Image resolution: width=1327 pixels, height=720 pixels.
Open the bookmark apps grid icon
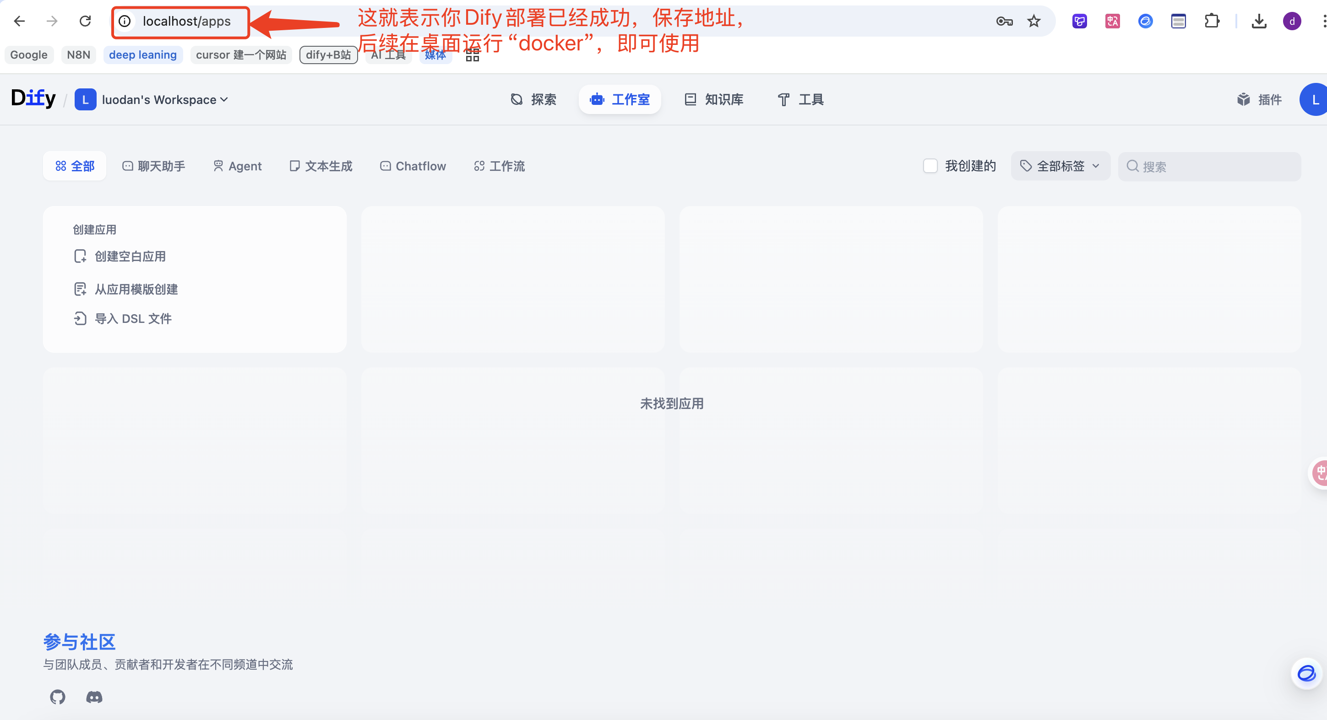[x=473, y=55]
